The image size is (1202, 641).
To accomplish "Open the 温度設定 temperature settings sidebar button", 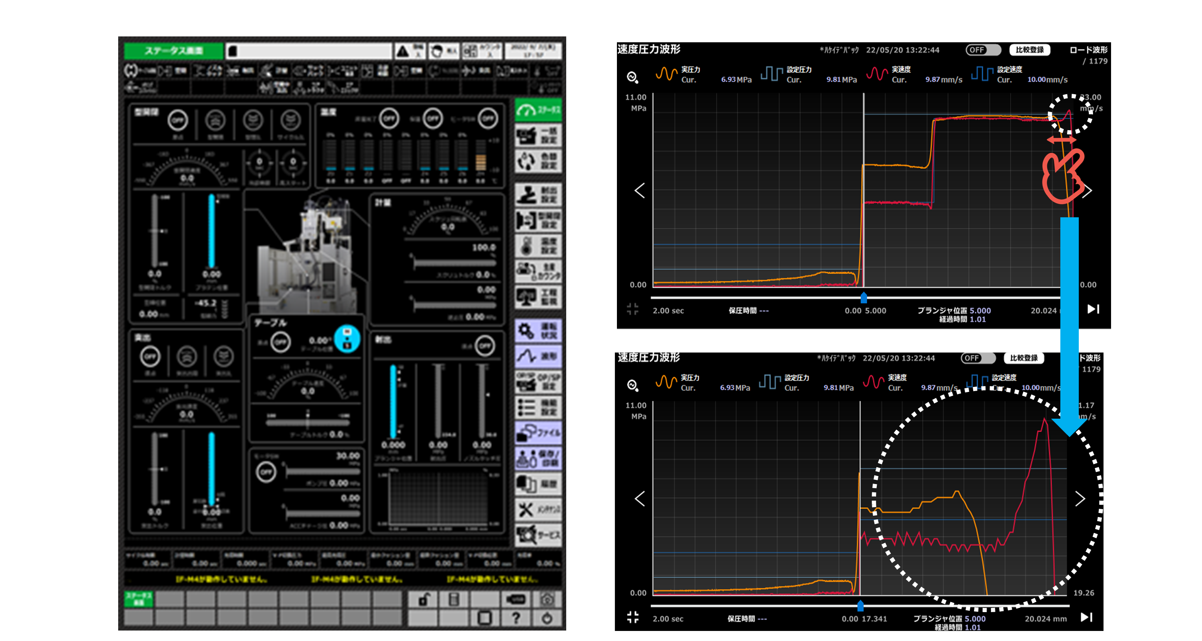I will pos(538,246).
